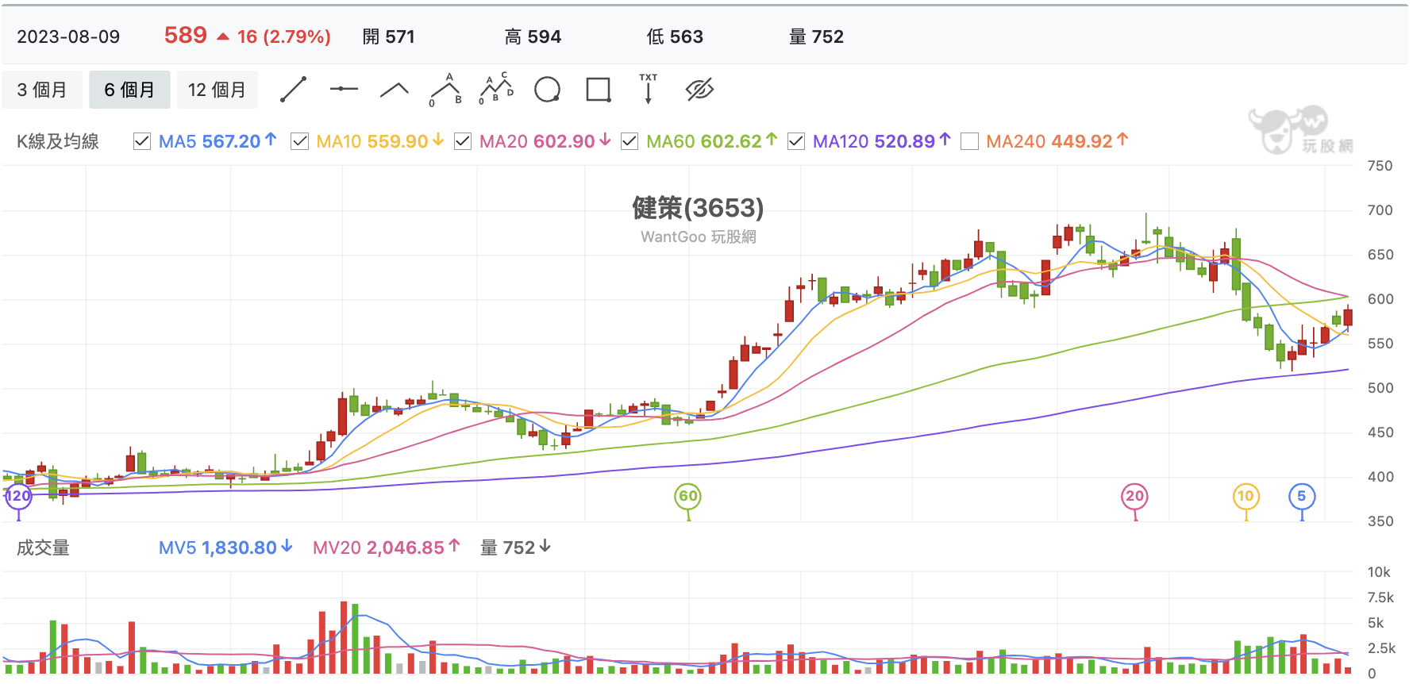Click the 量 752 volume in header
The image size is (1413, 684).
tap(816, 37)
